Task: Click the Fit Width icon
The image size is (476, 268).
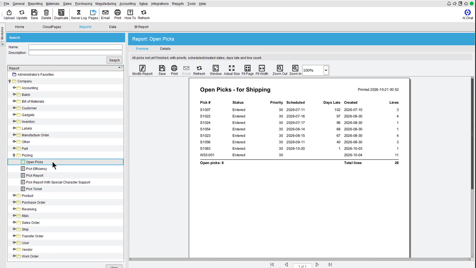Action: pyautogui.click(x=262, y=70)
